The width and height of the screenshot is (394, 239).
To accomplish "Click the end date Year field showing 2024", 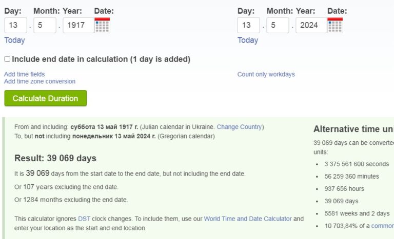I will pyautogui.click(x=311, y=25).
